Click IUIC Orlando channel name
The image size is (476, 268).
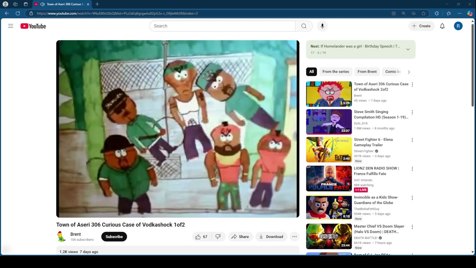pyautogui.click(x=363, y=180)
